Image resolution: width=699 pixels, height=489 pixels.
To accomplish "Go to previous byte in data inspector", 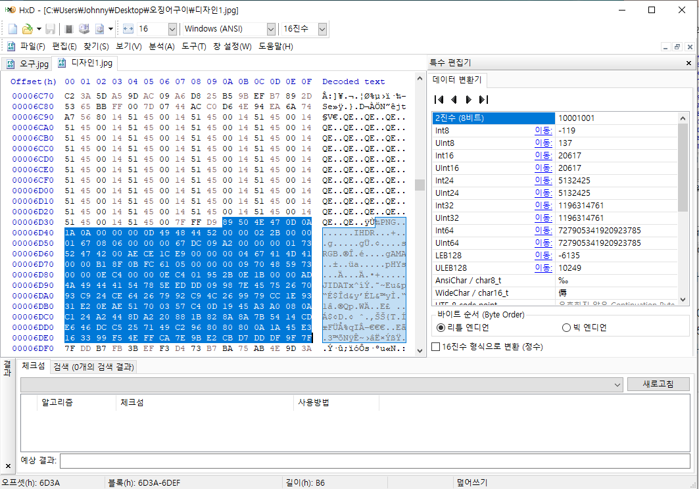I will coord(454,99).
